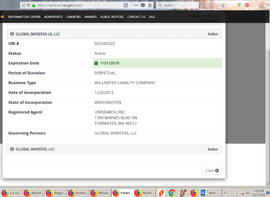This screenshot has height=197, width=270.
Task: Open NONPROFITS menu
Action: tap(54, 17)
